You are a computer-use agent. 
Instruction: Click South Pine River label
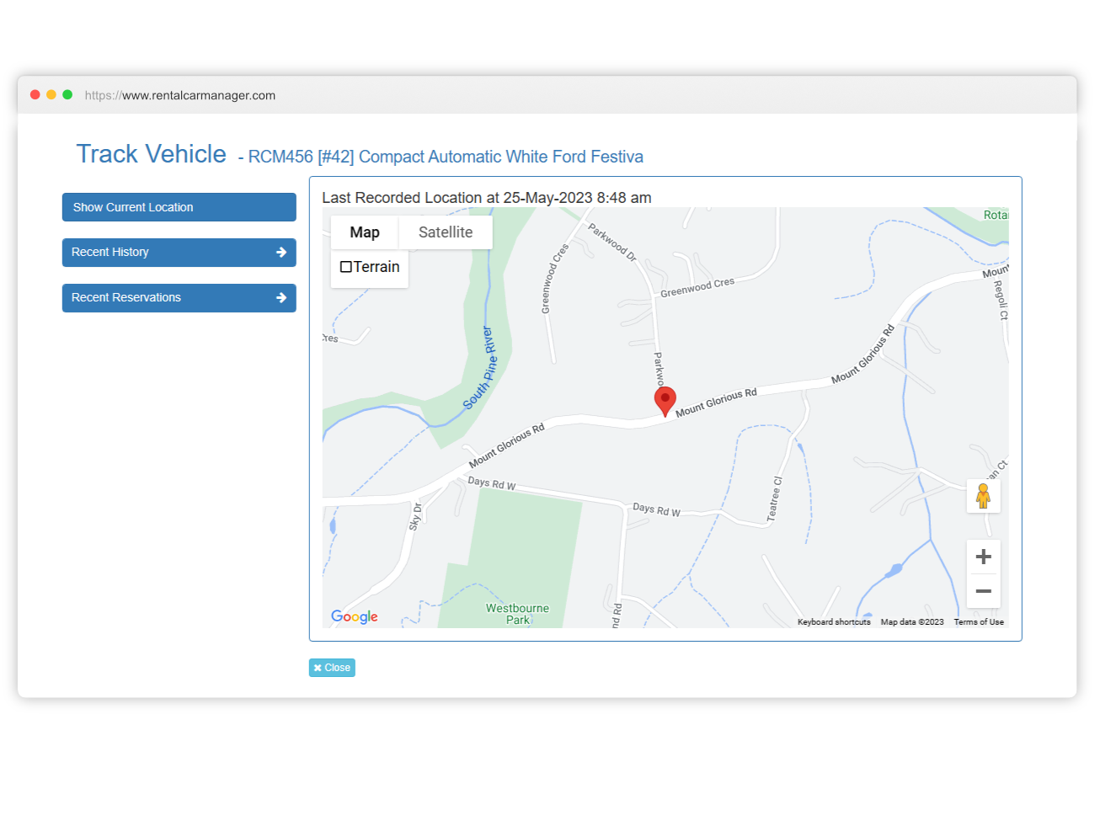point(480,368)
